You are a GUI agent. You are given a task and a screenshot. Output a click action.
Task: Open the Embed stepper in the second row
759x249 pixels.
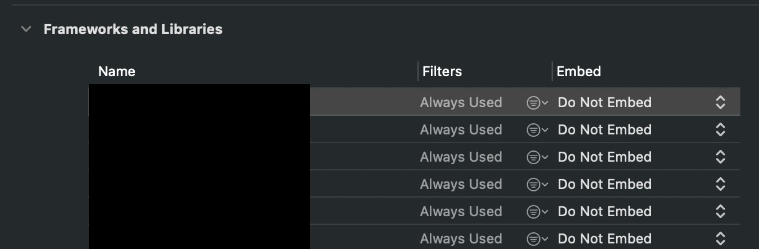[720, 130]
